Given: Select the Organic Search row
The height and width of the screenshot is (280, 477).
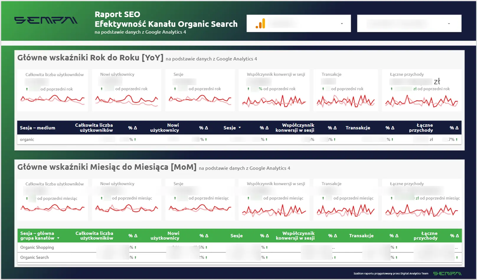Looking at the screenshot, I should (239, 257).
